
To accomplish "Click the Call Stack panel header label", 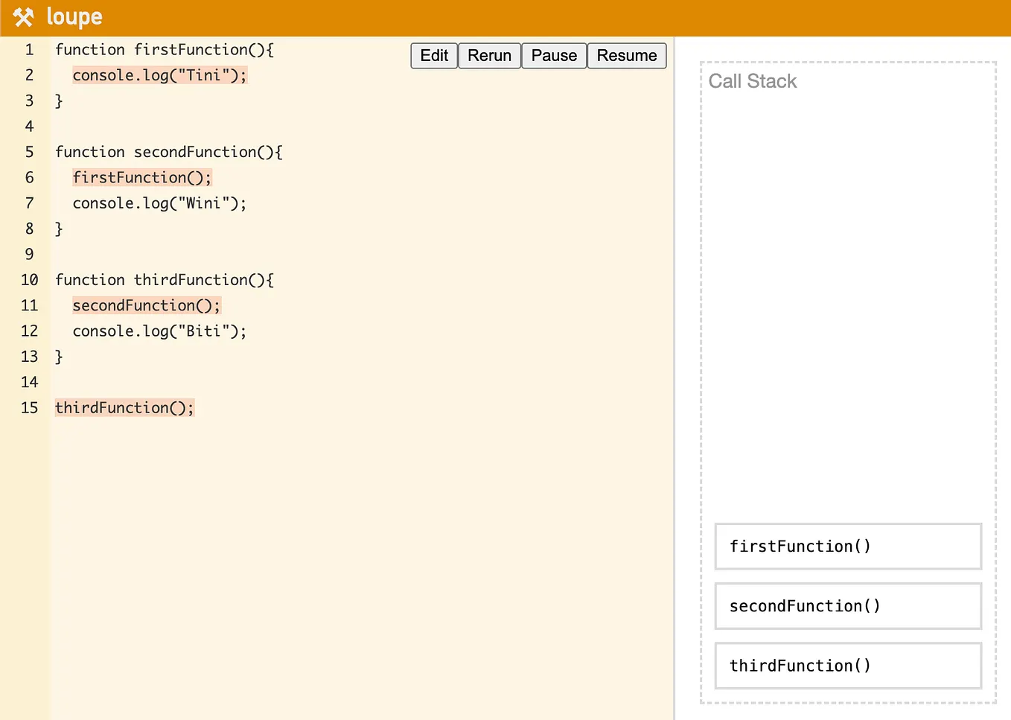I will [753, 81].
